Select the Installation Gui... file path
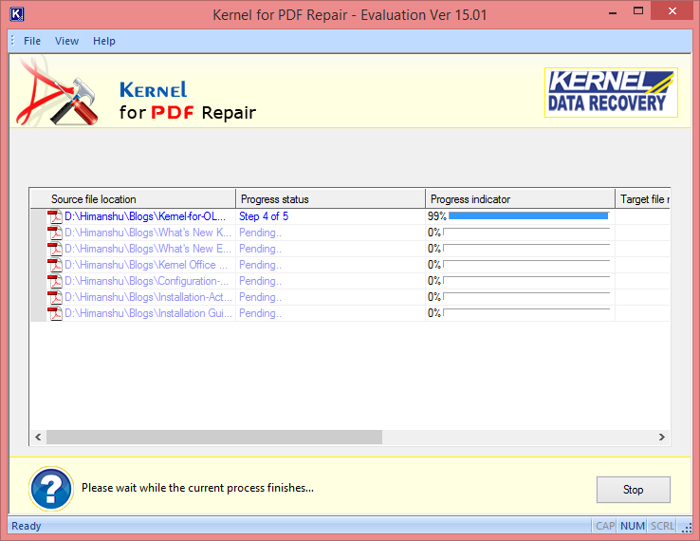Image resolution: width=700 pixels, height=541 pixels. (x=148, y=313)
